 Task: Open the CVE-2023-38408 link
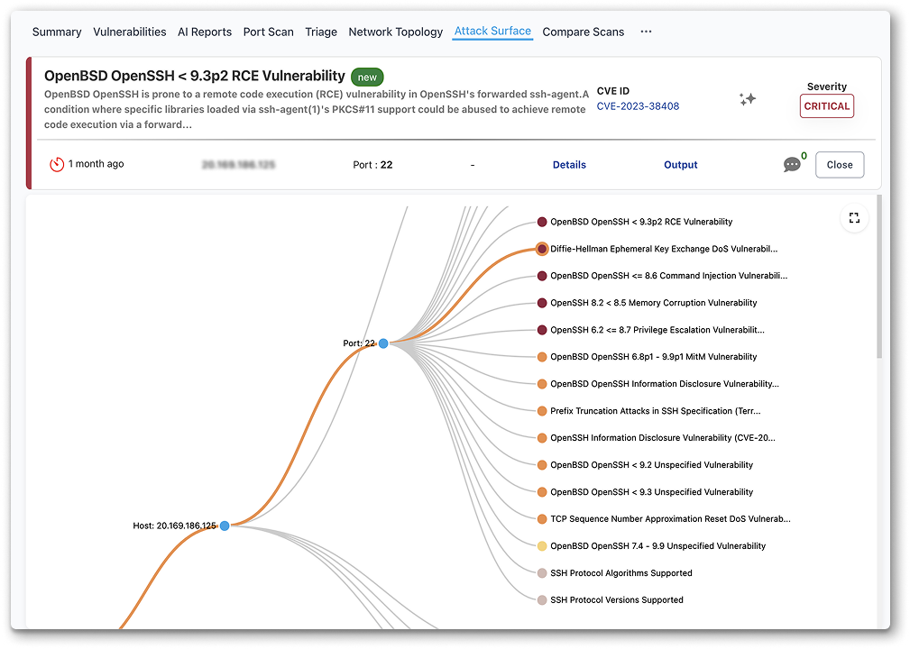(638, 106)
